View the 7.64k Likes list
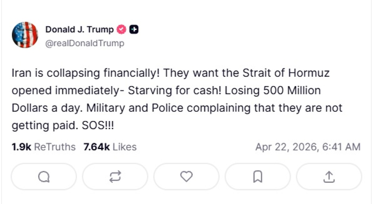Image resolution: width=376 pixels, height=204 pixels. pyautogui.click(x=110, y=147)
